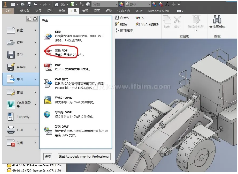
Task: Click the Inventor PRO application logo
Action: [x=5, y=5]
